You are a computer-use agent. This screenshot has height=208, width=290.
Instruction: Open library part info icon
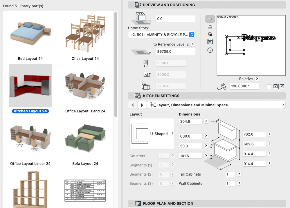point(210,50)
